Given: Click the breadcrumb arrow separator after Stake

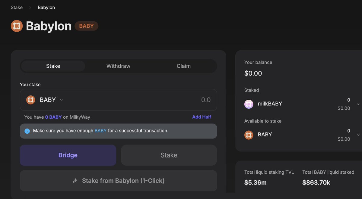Looking at the screenshot, I should (30, 8).
